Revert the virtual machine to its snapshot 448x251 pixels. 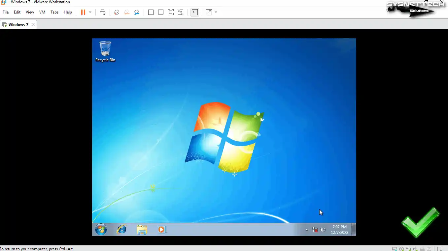tap(127, 12)
